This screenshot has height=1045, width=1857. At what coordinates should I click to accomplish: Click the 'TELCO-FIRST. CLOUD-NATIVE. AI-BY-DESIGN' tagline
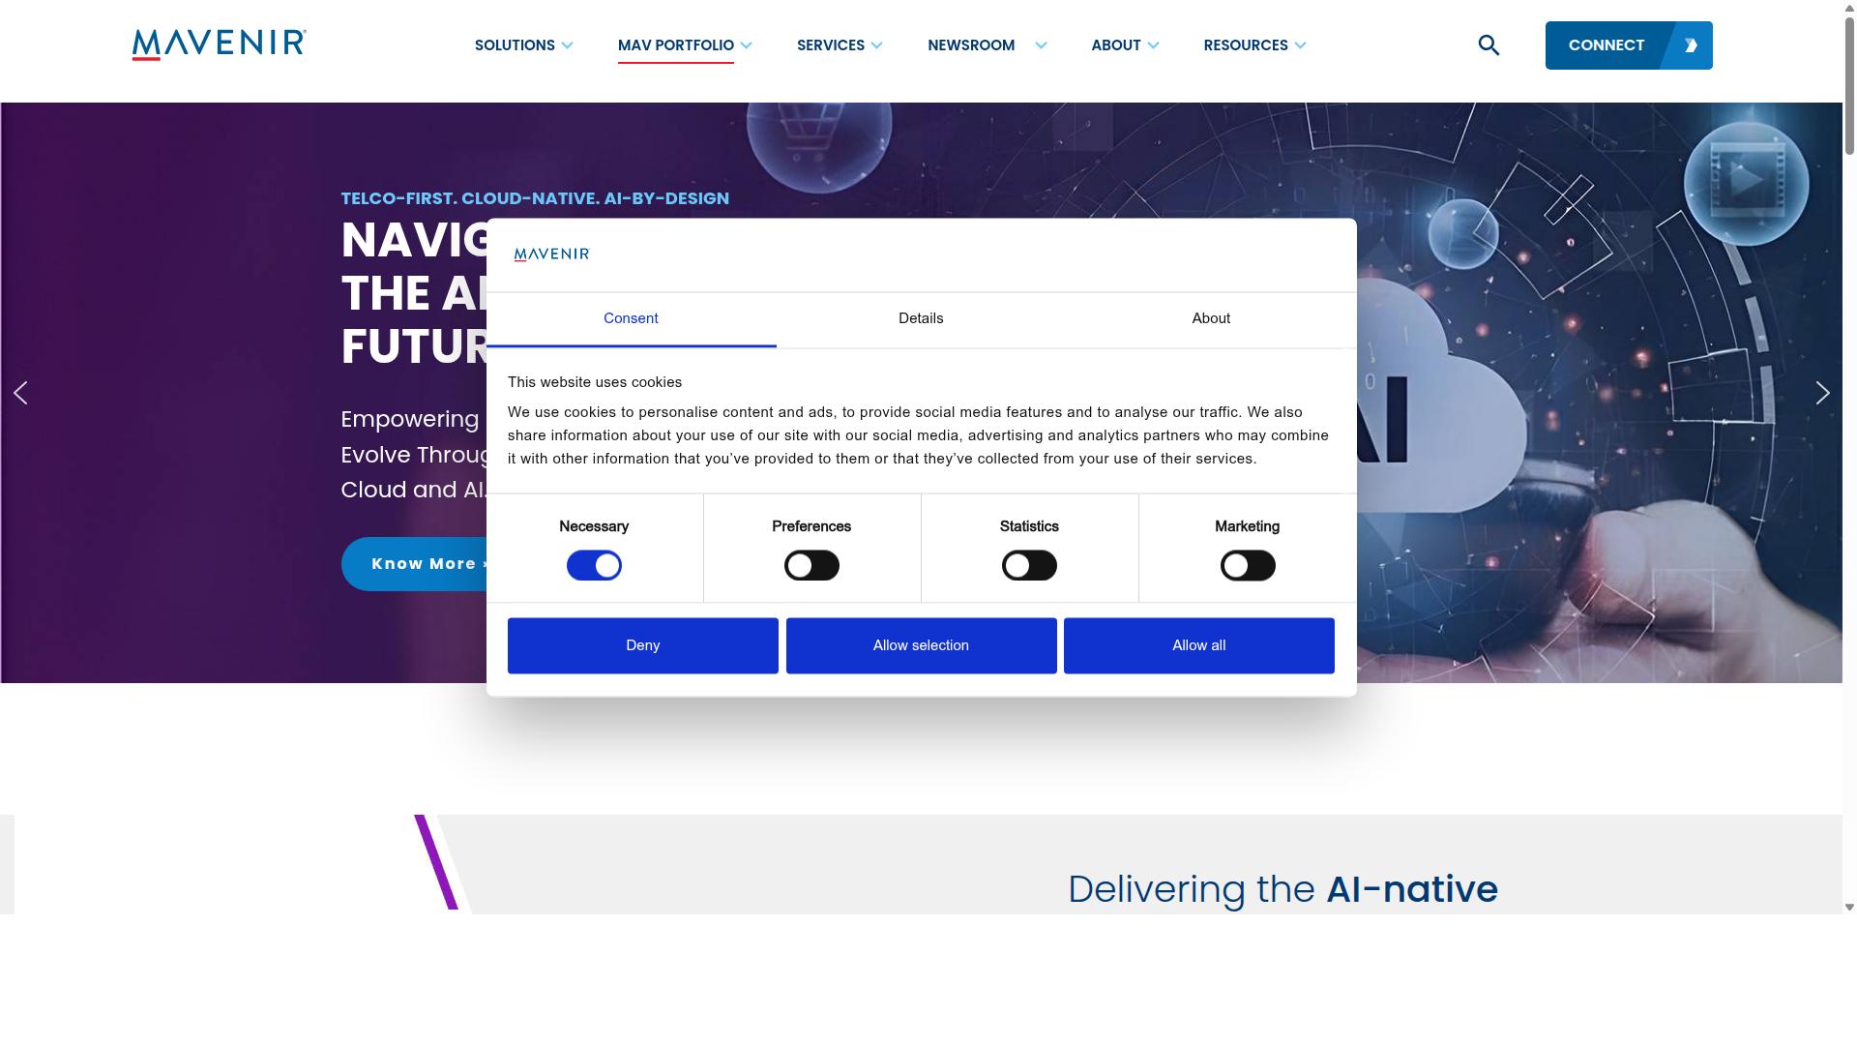pyautogui.click(x=535, y=198)
